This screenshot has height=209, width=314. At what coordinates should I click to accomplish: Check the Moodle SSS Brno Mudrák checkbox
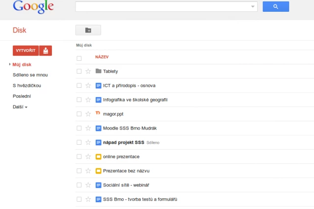(x=79, y=128)
